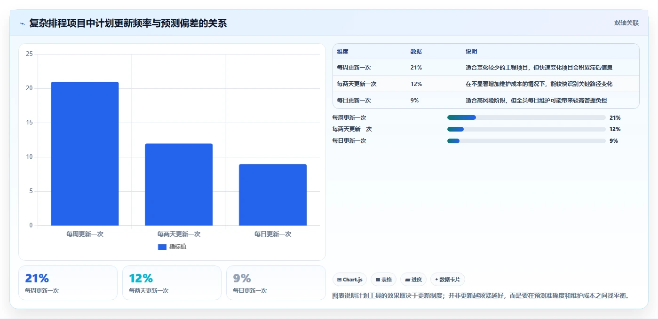
Task: Click progress label 每日更新一次
Action: click(349, 141)
